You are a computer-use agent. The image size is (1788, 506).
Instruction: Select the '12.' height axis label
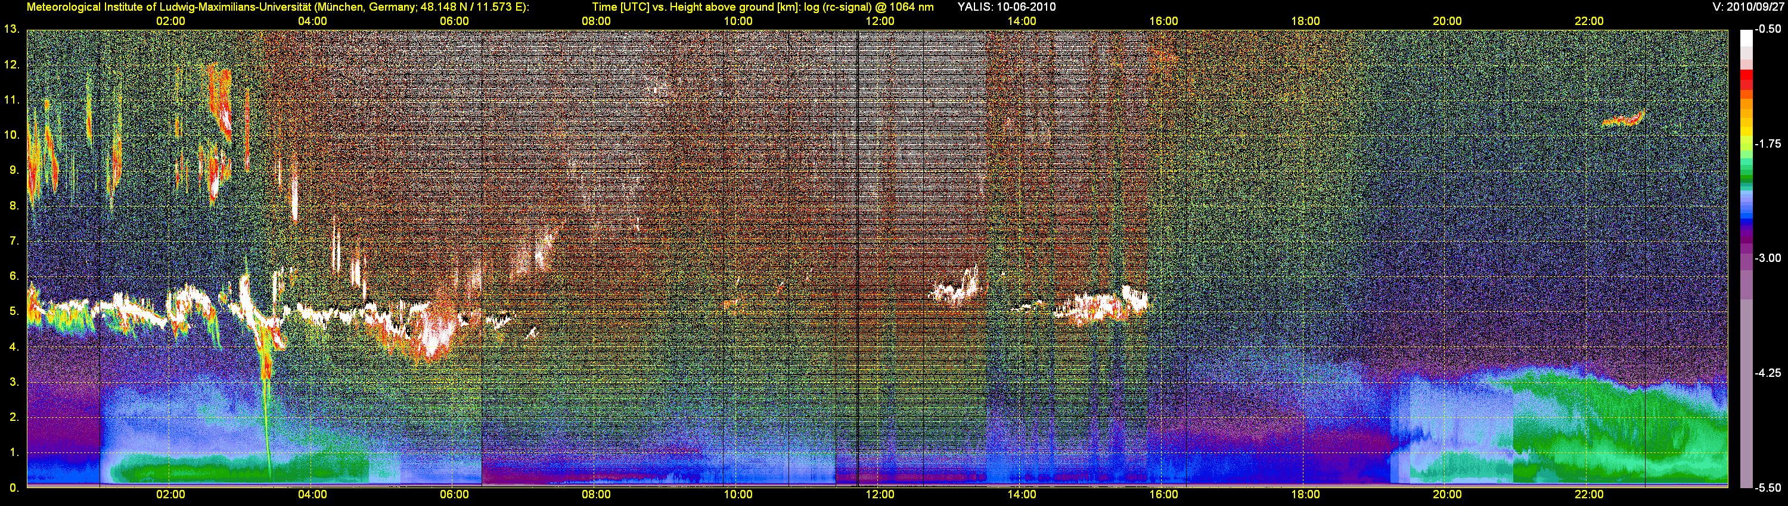click(x=11, y=65)
